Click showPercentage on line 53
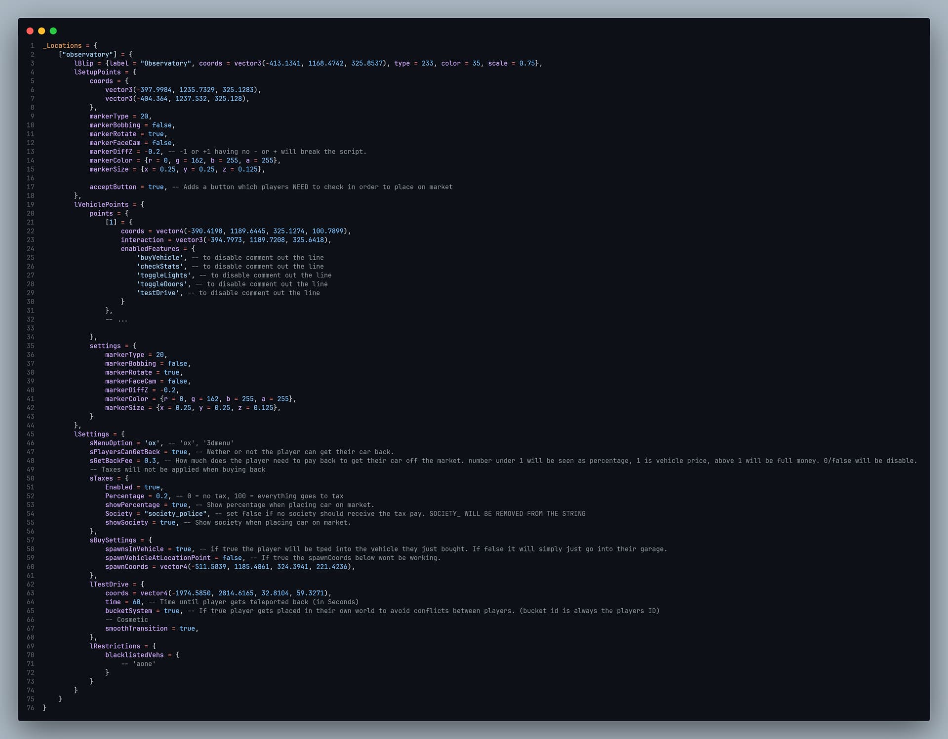The height and width of the screenshot is (739, 948). point(132,505)
